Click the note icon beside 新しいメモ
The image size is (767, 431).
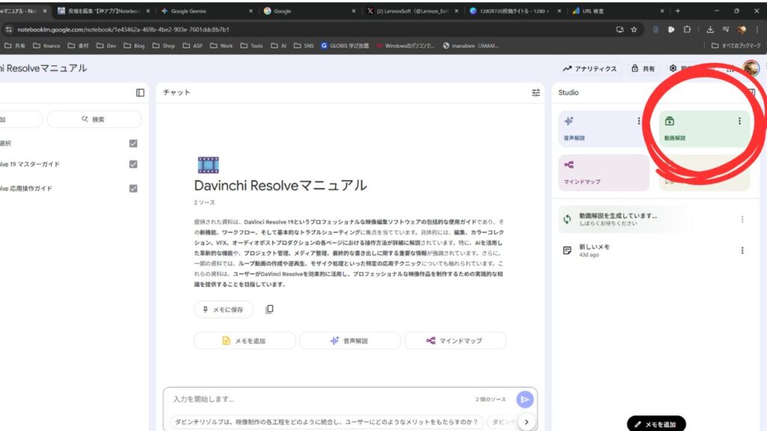tap(567, 251)
